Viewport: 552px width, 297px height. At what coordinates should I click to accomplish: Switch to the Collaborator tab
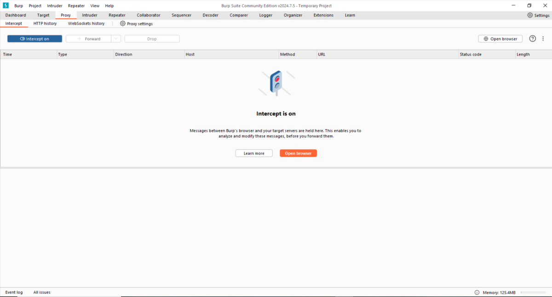149,15
